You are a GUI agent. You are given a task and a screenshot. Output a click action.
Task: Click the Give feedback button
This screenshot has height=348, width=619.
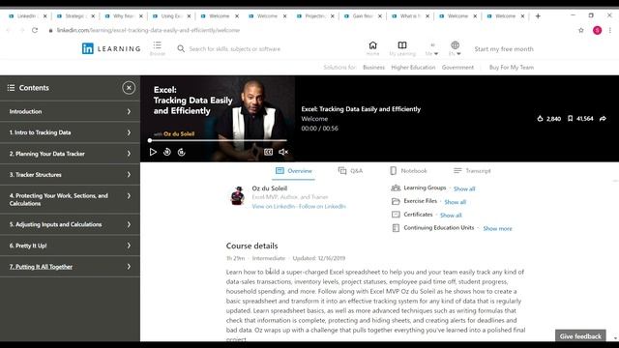(x=580, y=336)
